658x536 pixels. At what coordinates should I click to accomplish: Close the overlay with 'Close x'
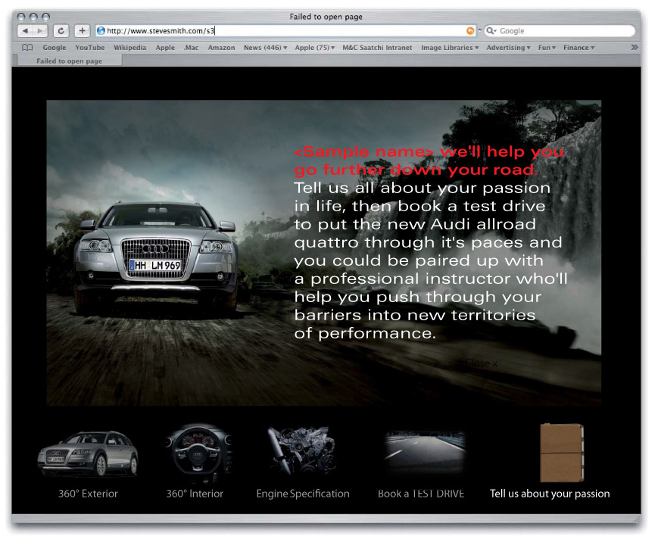point(482,363)
